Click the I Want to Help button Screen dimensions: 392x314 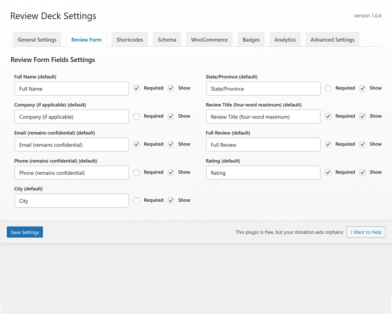click(366, 232)
